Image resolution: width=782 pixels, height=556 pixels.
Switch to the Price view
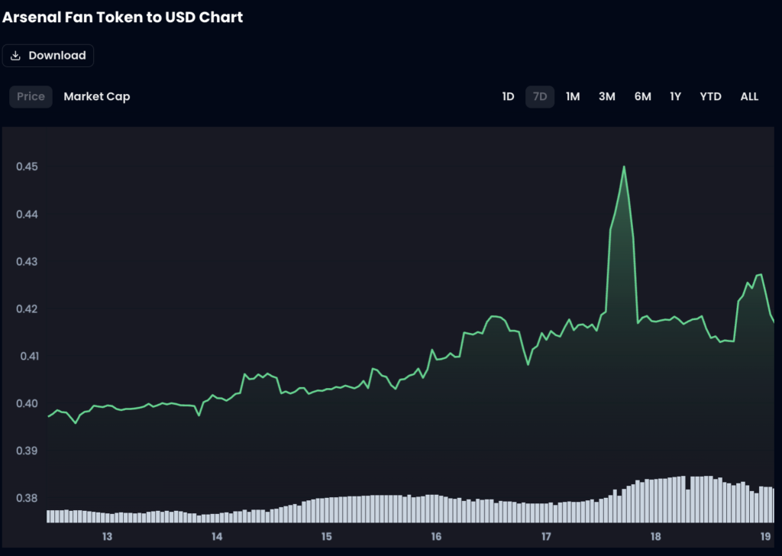(31, 97)
